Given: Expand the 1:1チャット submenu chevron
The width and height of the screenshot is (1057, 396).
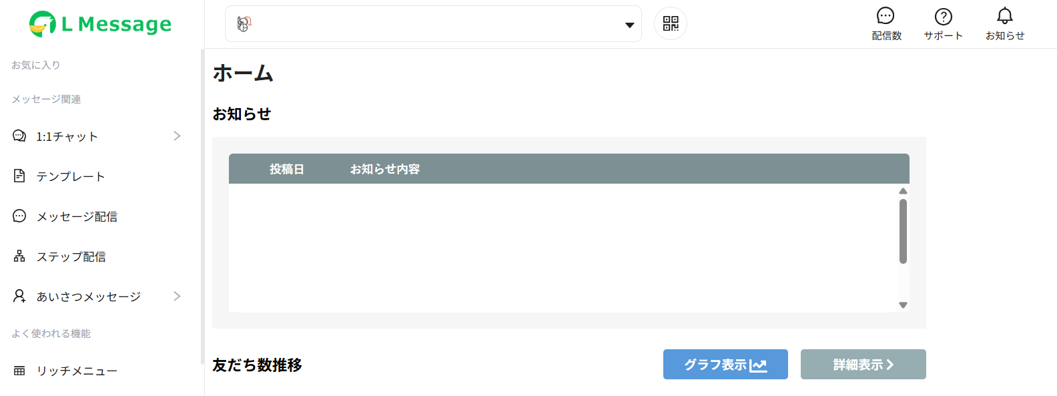Looking at the screenshot, I should [x=177, y=136].
